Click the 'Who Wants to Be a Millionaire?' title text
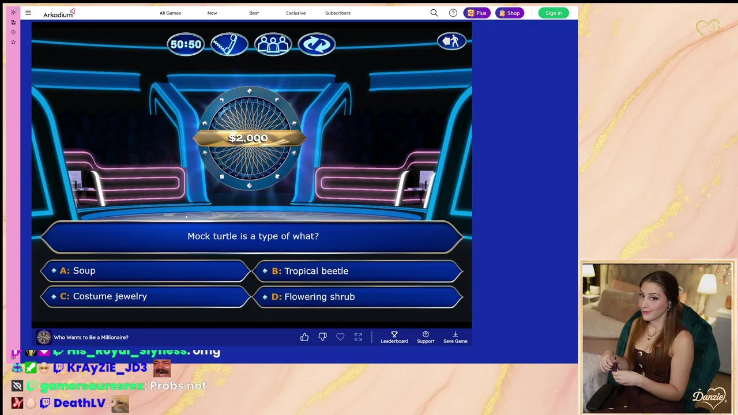 (91, 337)
